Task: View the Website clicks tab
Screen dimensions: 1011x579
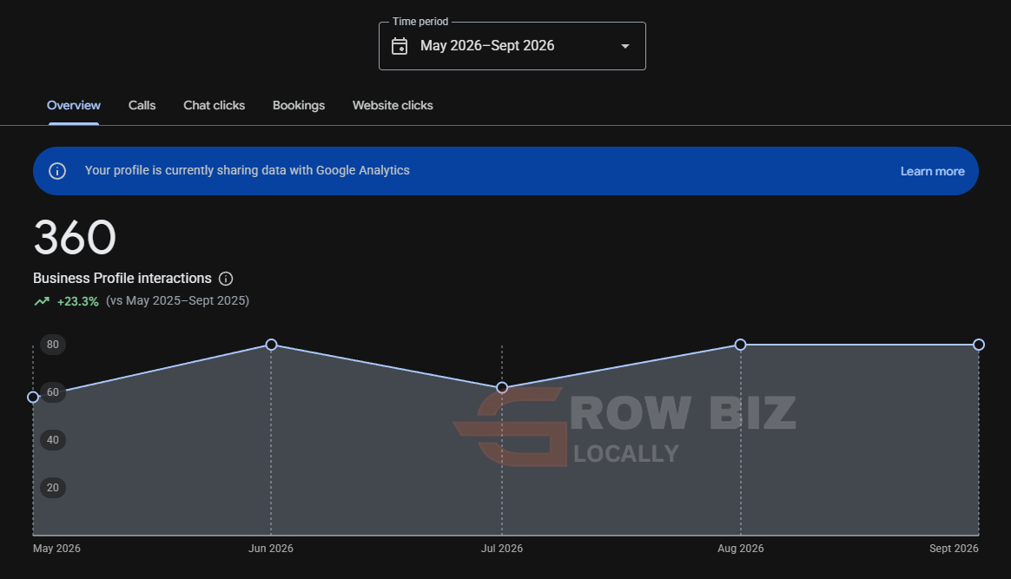Action: click(x=393, y=105)
